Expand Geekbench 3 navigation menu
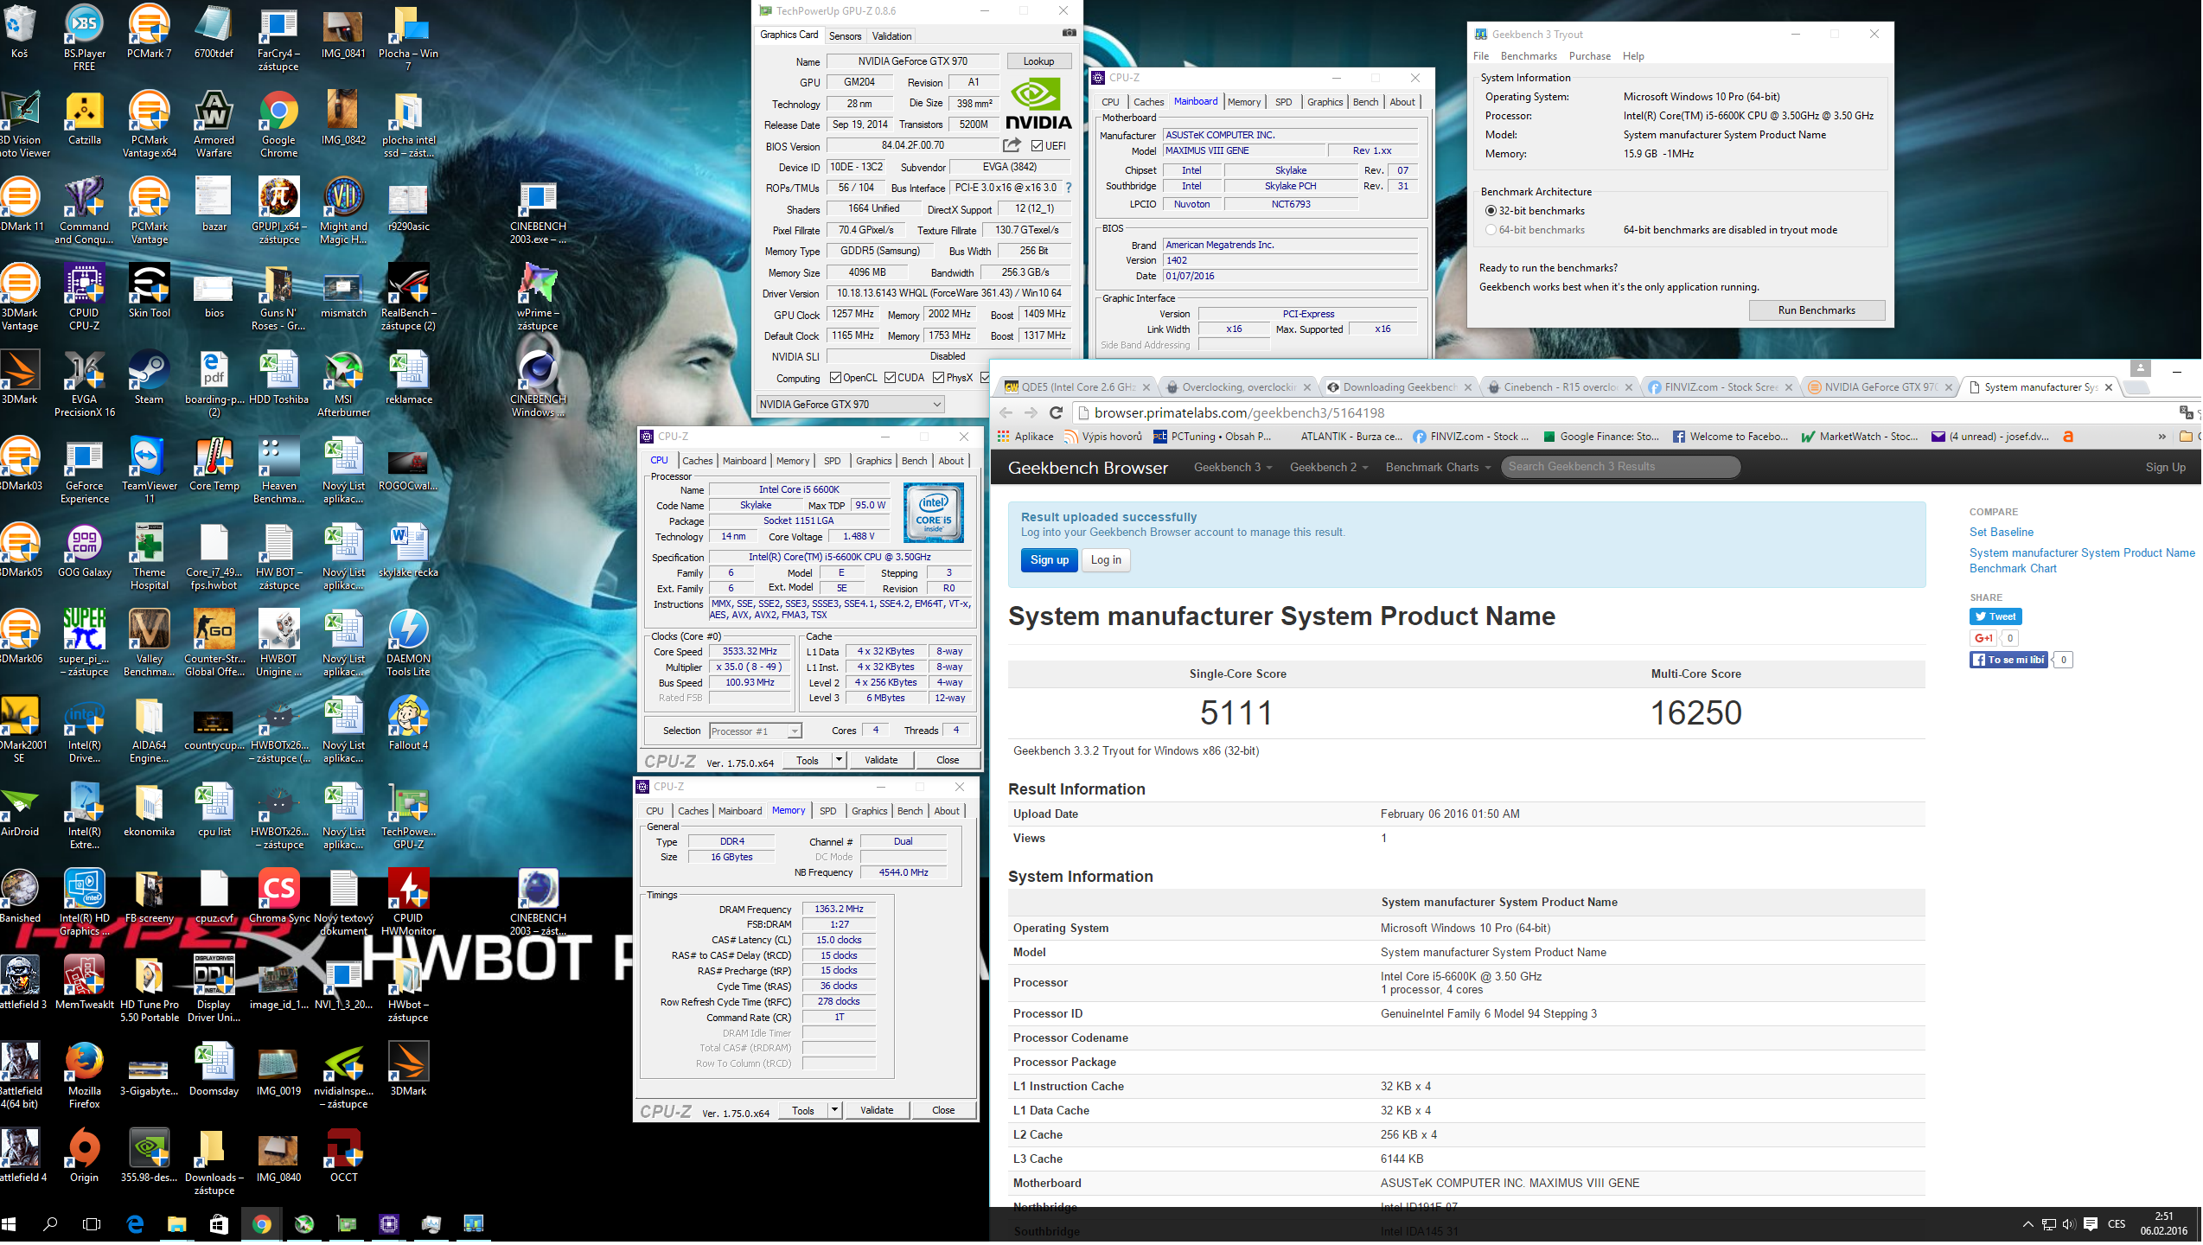This screenshot has width=2203, height=1245. 1233,468
